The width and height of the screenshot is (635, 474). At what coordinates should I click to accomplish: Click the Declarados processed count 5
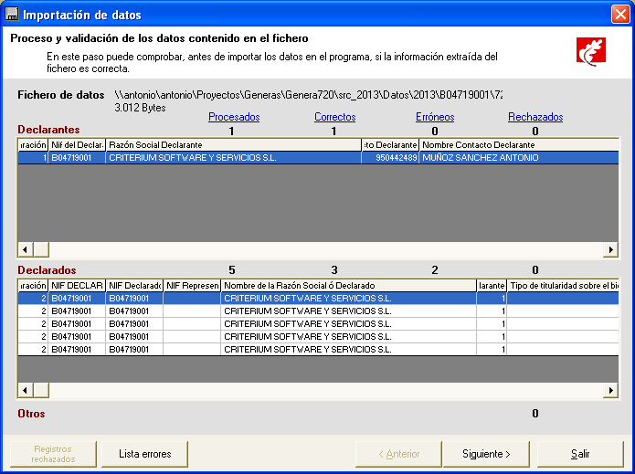click(x=232, y=270)
